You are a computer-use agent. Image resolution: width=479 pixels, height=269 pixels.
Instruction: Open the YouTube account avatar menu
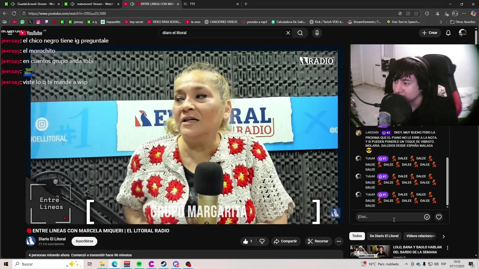[x=463, y=33]
